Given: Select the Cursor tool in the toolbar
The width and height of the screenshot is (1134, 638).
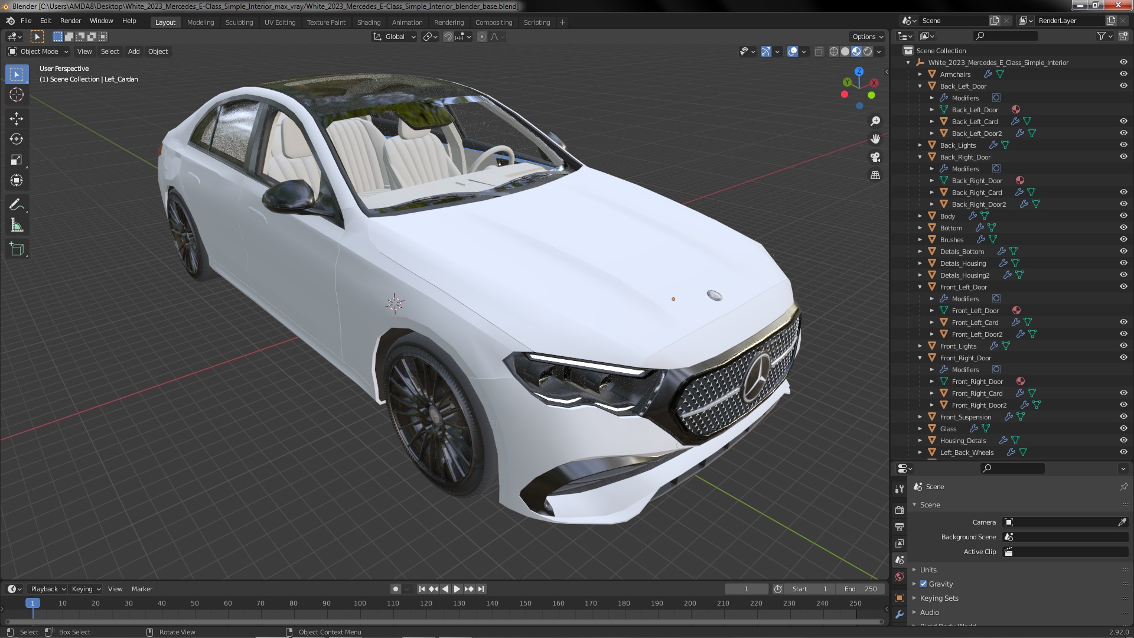Looking at the screenshot, I should coord(17,95).
